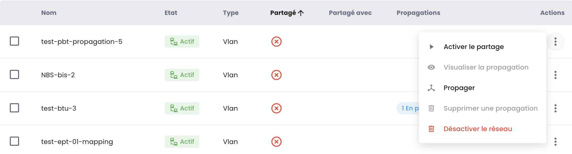Viewport: 572px width, 154px height.
Task: Select the NBS-bis-2 row checkbox
Action: [14, 74]
